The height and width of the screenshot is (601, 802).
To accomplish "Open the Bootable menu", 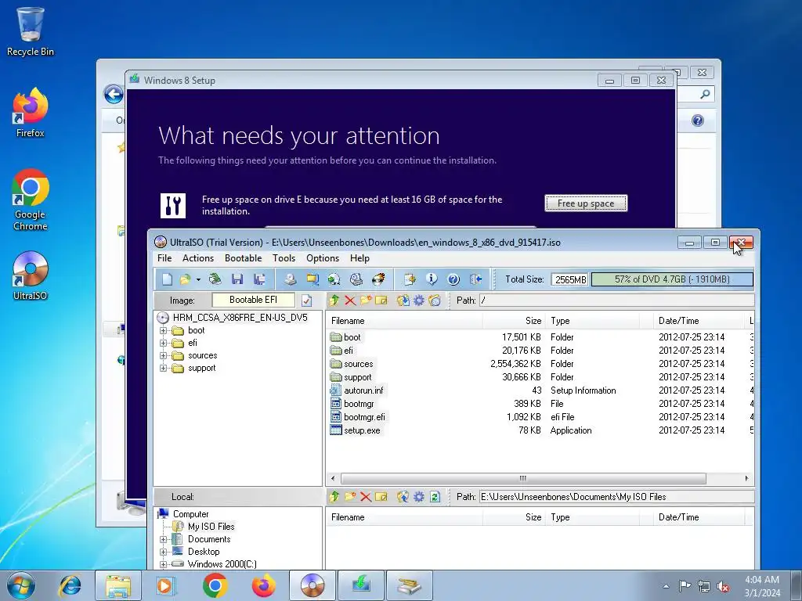I will click(243, 258).
